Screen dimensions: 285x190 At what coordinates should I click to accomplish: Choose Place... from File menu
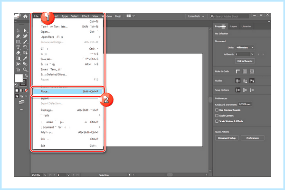[x=67, y=91]
